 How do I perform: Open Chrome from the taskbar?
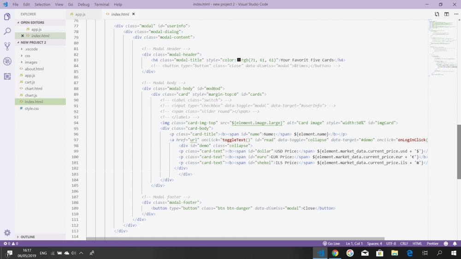coord(335,253)
